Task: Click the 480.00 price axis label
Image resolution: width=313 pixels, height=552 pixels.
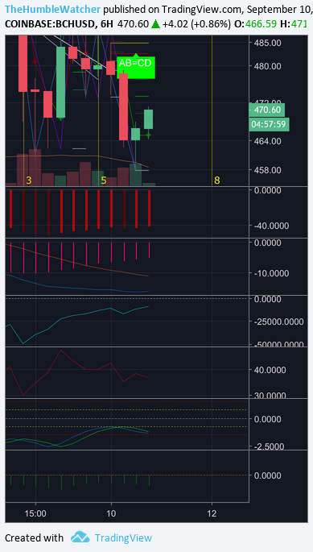Action: (x=267, y=66)
